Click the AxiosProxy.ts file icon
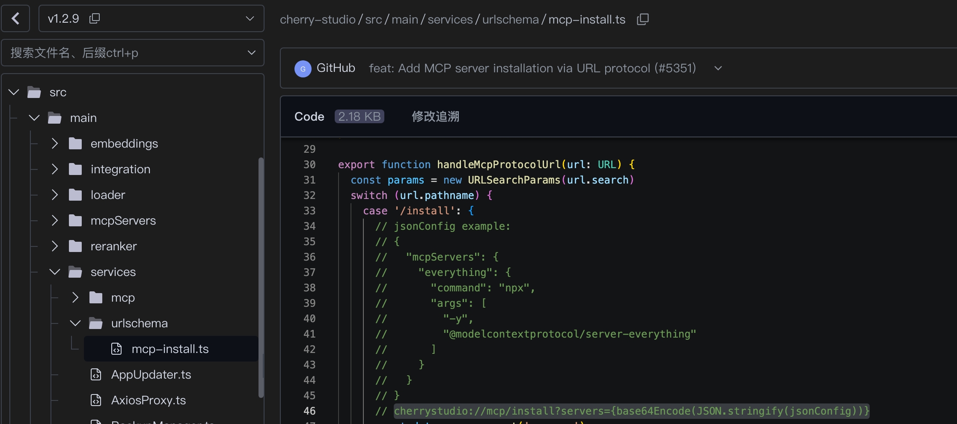This screenshot has width=957, height=424. coord(96,400)
